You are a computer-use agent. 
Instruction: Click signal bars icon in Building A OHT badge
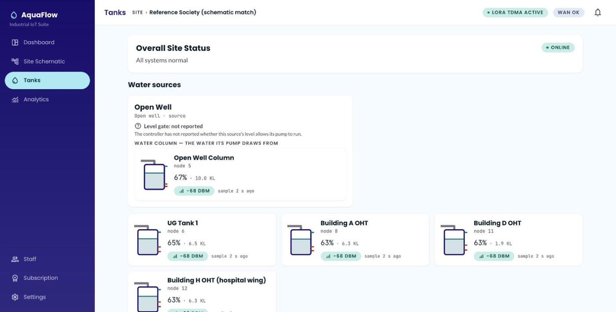(x=328, y=256)
